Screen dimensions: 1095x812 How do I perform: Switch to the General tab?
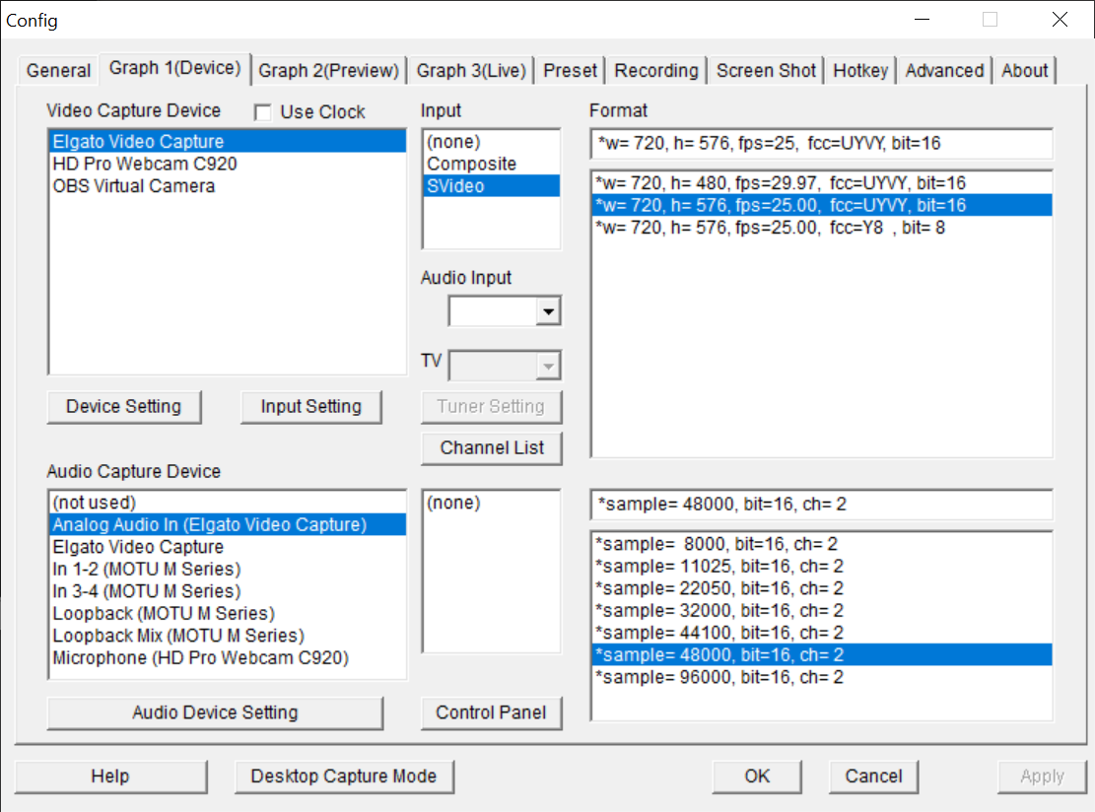coord(59,71)
